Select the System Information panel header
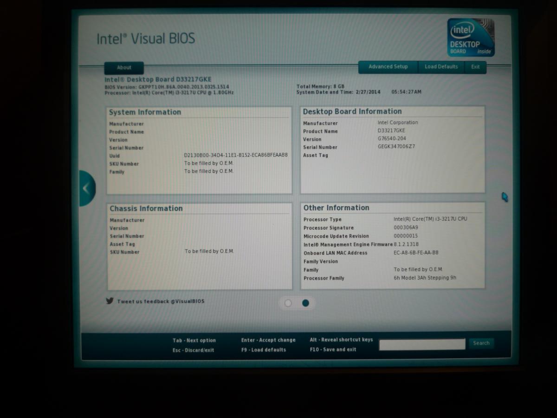 145,112
